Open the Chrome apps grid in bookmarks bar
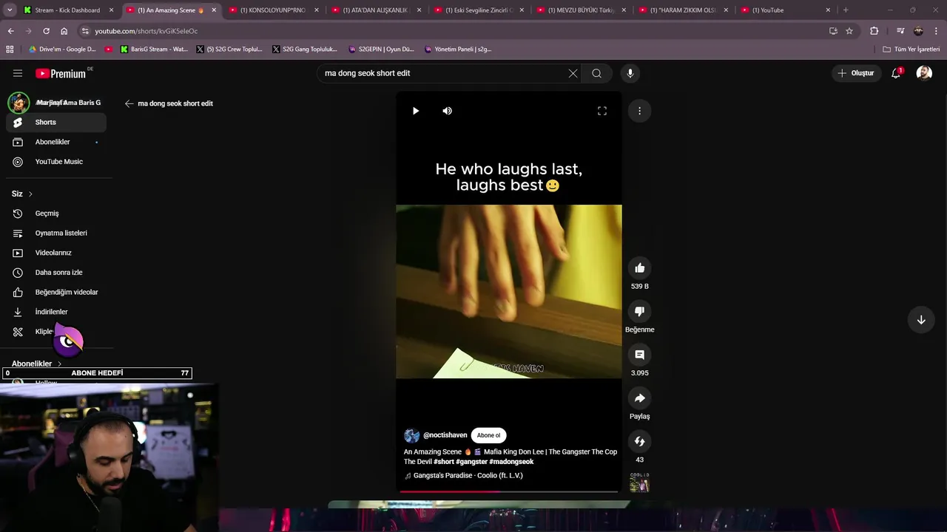Viewport: 947px width, 532px height. [10, 50]
